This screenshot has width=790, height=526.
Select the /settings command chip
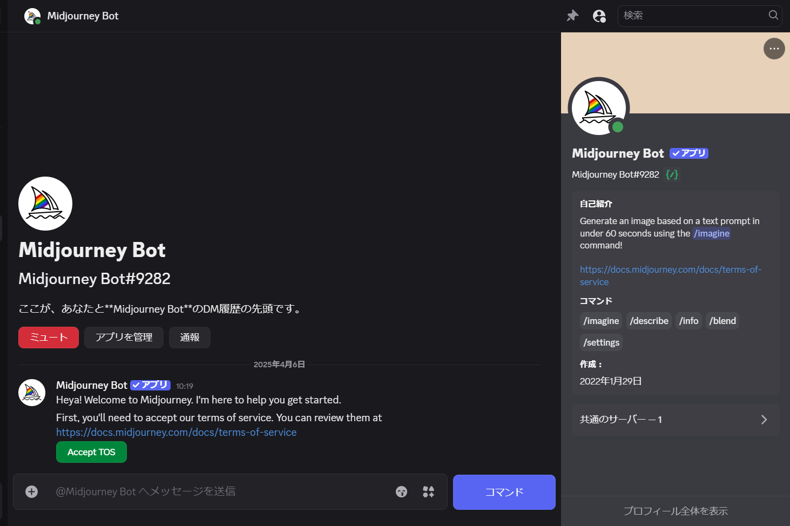pos(601,342)
